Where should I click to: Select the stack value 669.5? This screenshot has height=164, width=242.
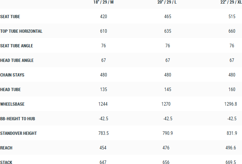(232, 163)
